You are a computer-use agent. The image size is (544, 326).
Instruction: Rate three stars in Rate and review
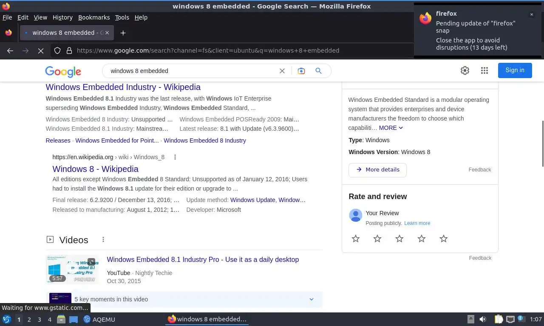pyautogui.click(x=399, y=239)
